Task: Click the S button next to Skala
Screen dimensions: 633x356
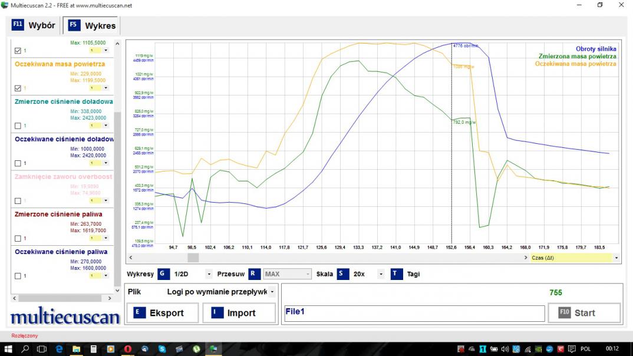Action: [342, 274]
